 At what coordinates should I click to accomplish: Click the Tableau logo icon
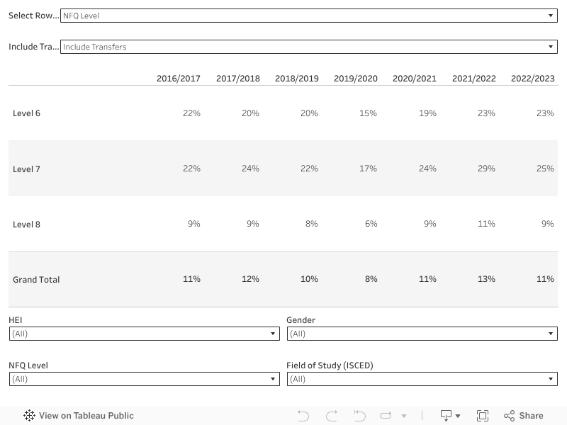pyautogui.click(x=29, y=416)
